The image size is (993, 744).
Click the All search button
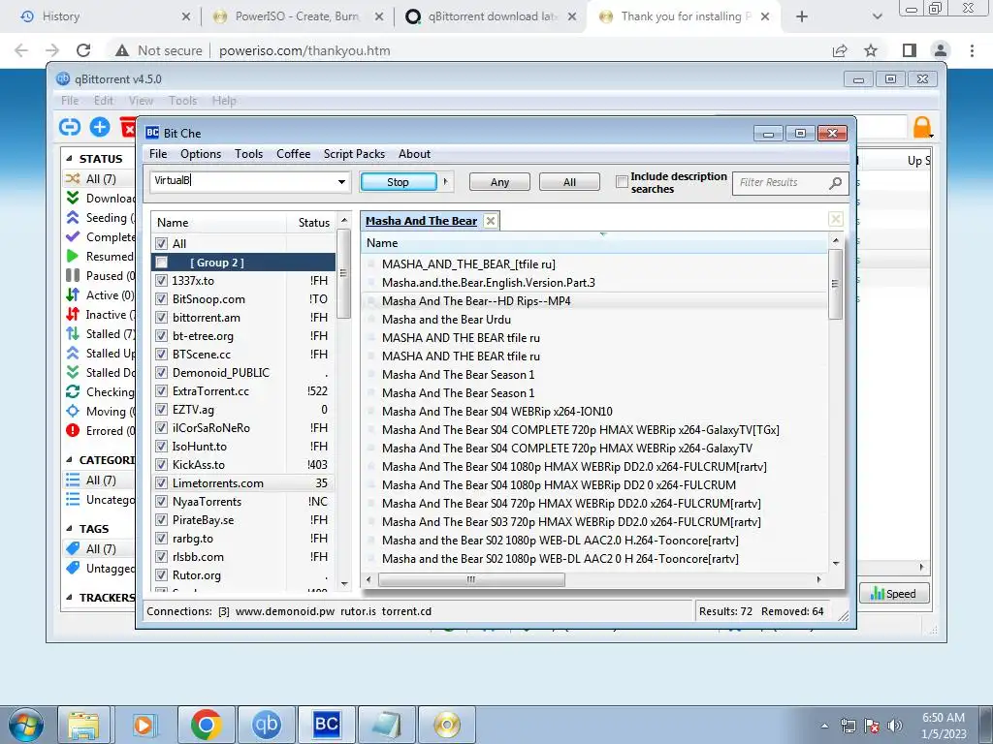click(569, 182)
